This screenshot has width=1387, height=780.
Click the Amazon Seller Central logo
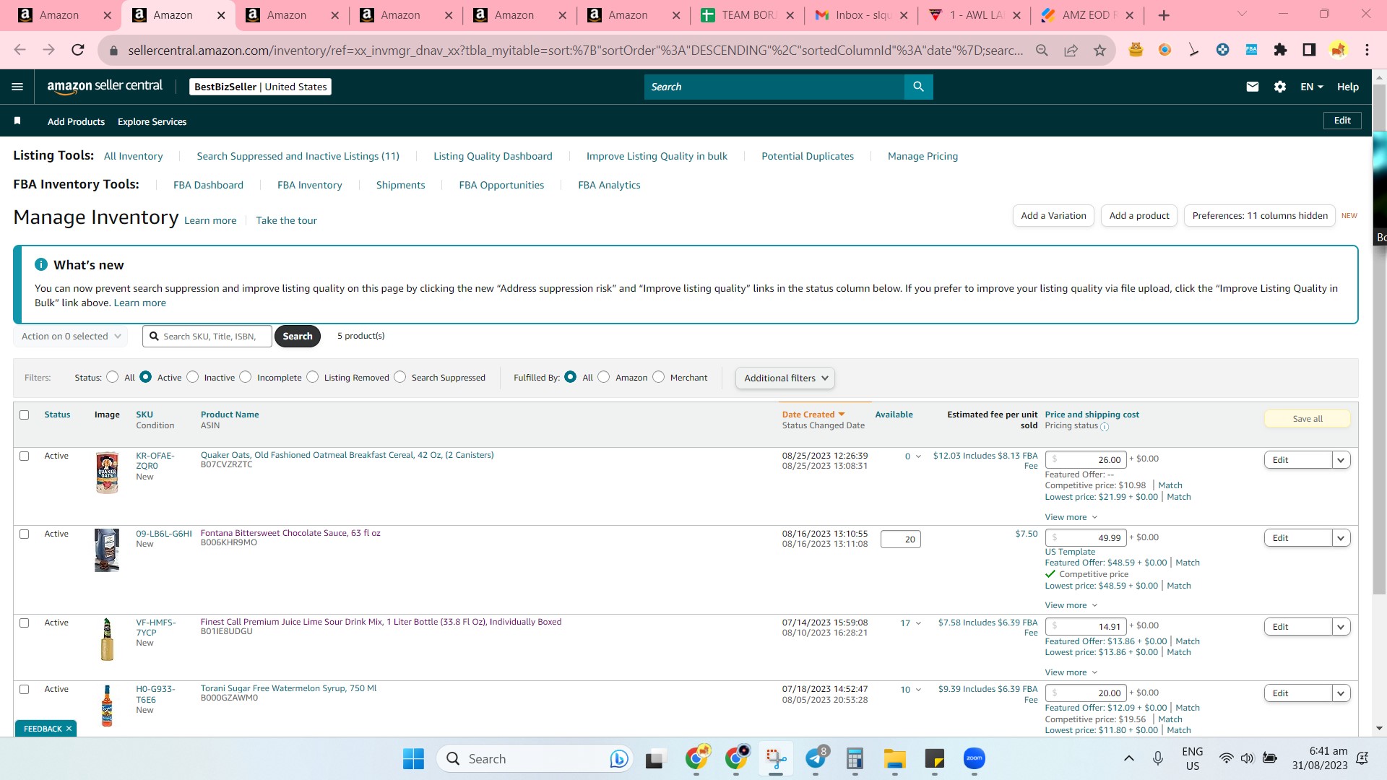[105, 86]
